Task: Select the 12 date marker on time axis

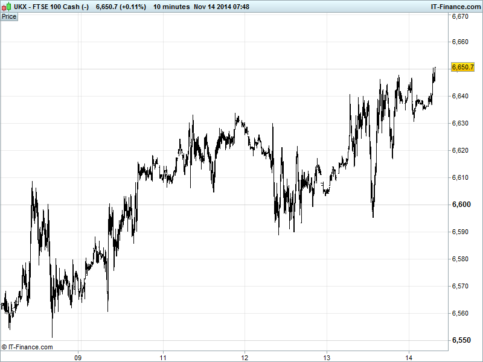Action: click(245, 357)
